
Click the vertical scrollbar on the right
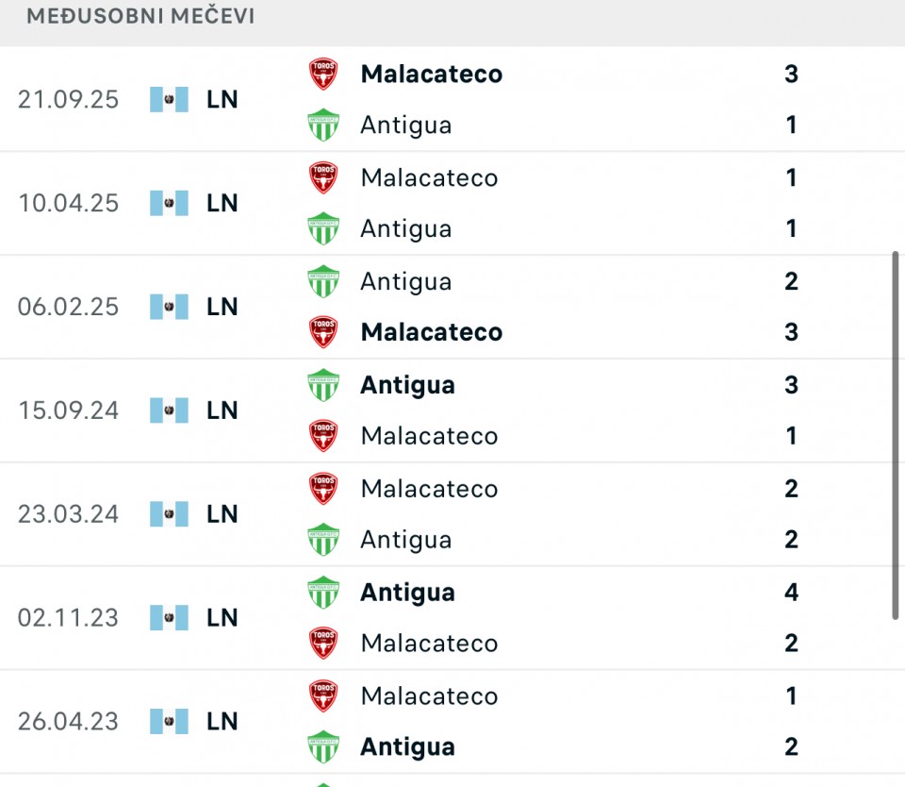coord(895,435)
